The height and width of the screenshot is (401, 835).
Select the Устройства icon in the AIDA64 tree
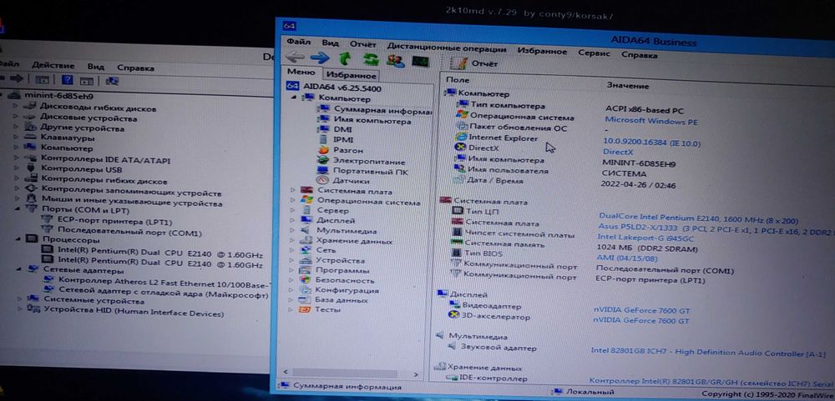click(306, 261)
